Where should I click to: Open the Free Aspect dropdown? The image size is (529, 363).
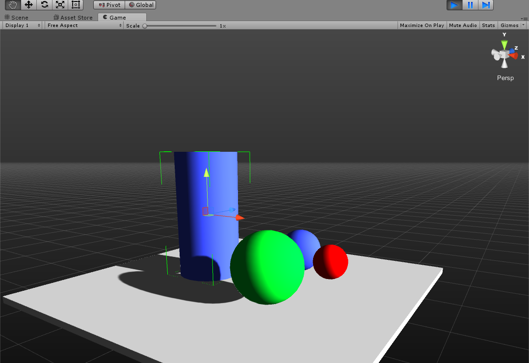click(x=84, y=26)
